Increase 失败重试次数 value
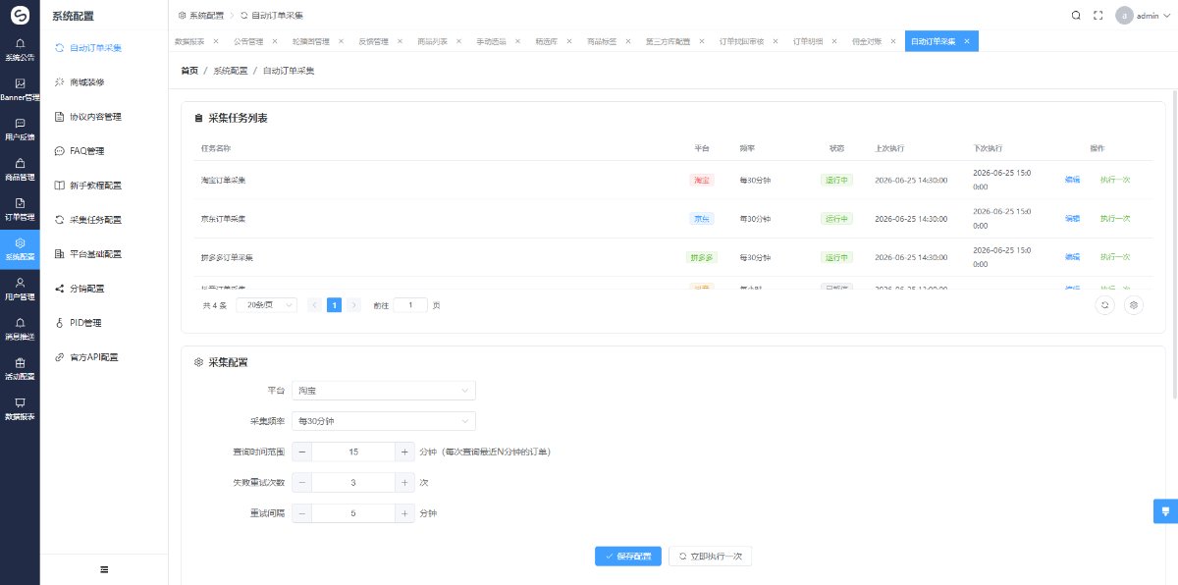Image resolution: width=1178 pixels, height=585 pixels. tap(404, 482)
